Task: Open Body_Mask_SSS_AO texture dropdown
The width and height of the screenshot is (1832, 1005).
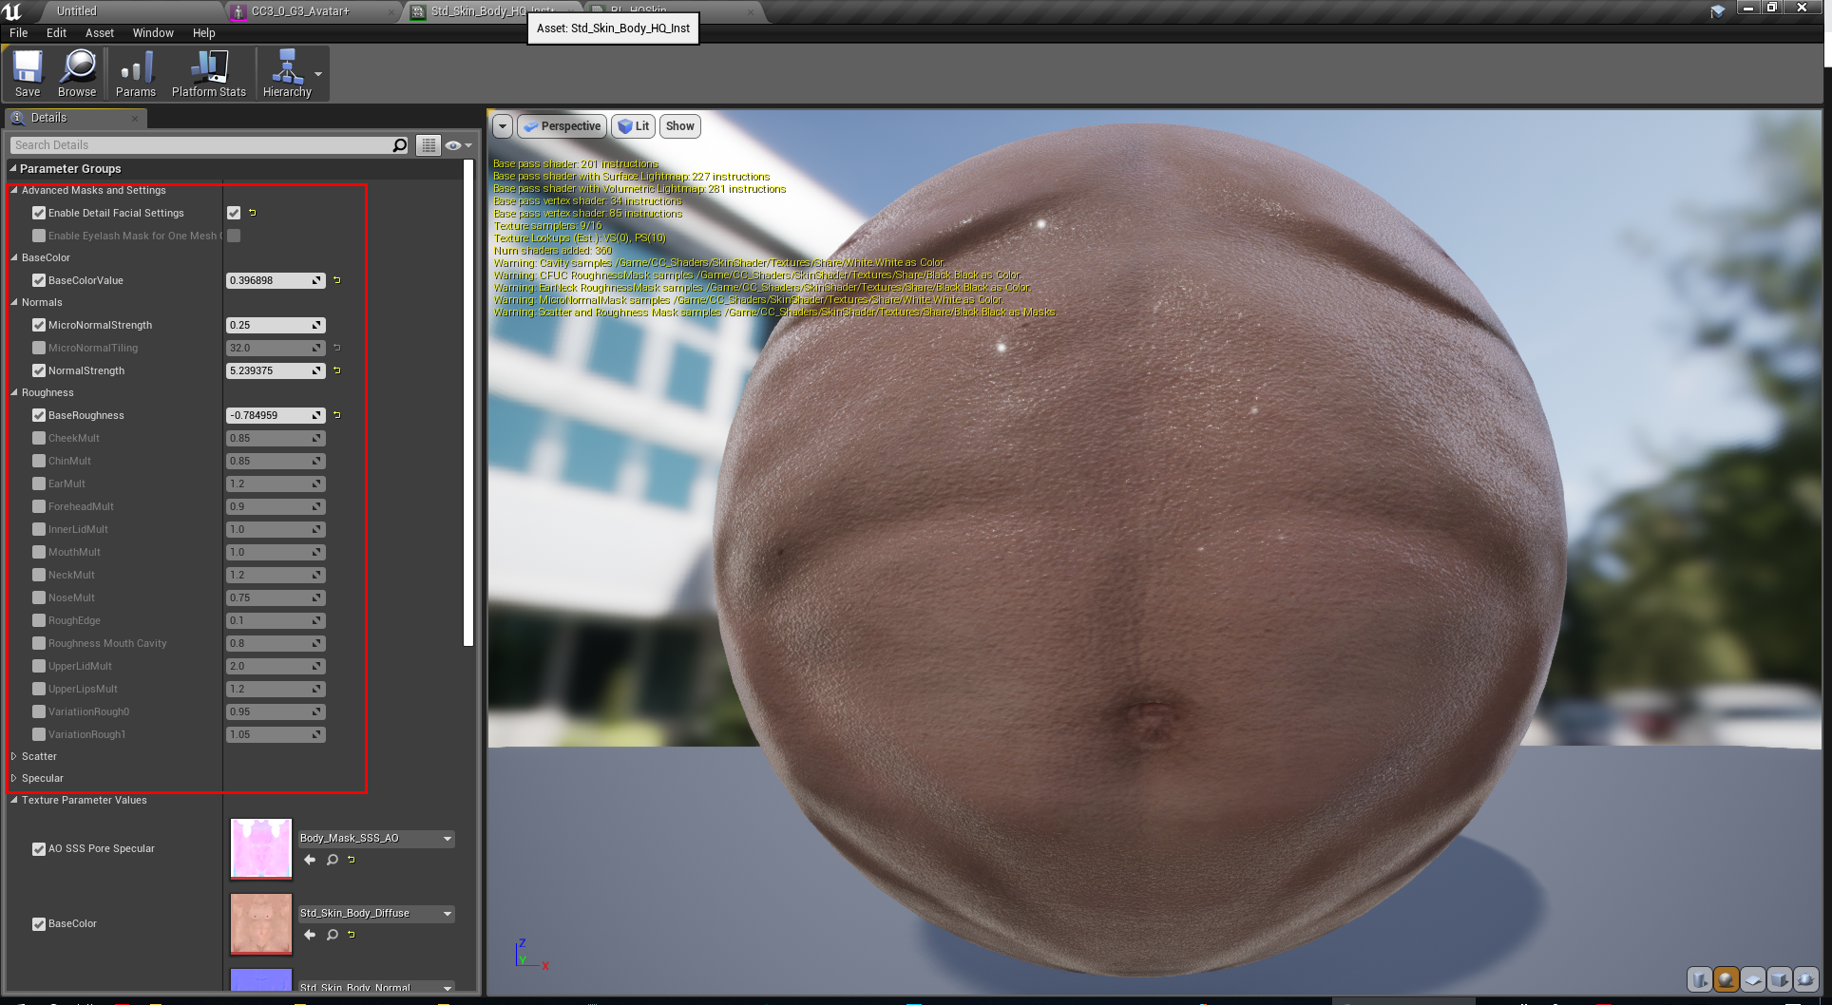Action: pos(377,839)
